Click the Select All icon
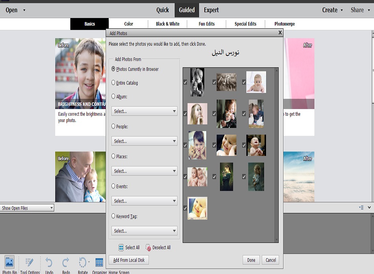 121,248
